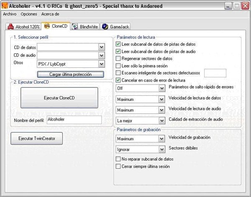This screenshot has height=197, width=251.
Task: Switch to the GameJack tab label
Action: 119,27
